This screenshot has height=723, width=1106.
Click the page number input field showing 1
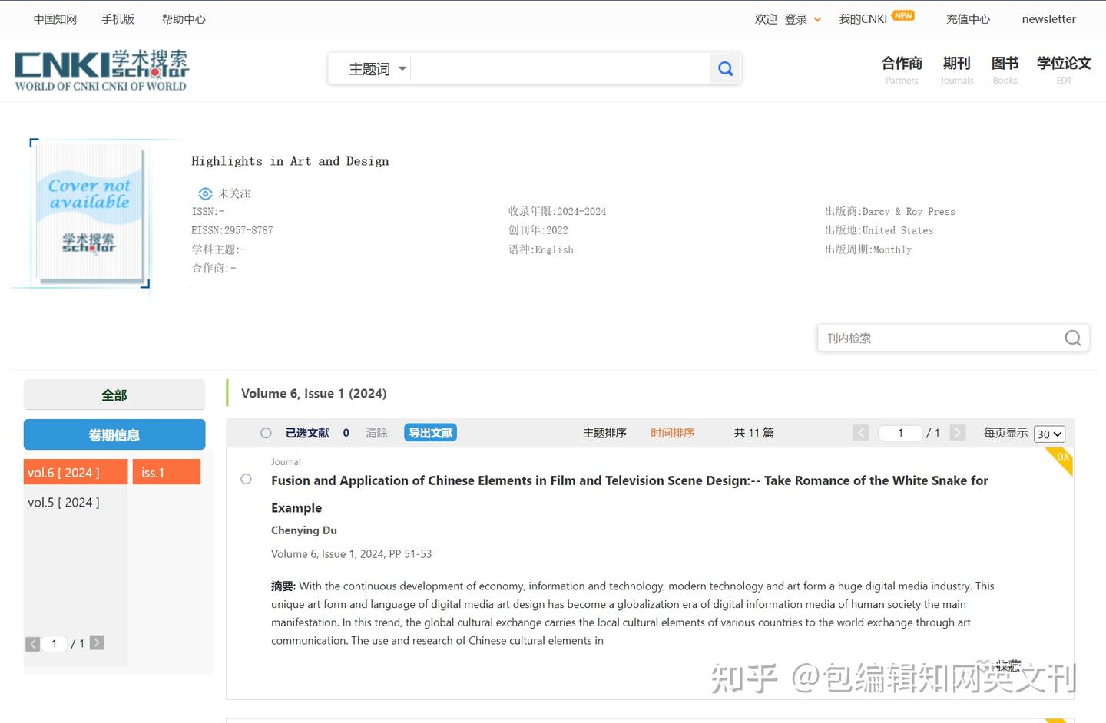[x=899, y=432]
